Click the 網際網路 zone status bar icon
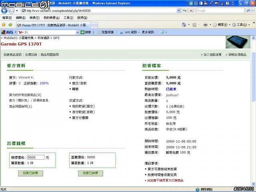The image size is (256, 192). coord(198,189)
